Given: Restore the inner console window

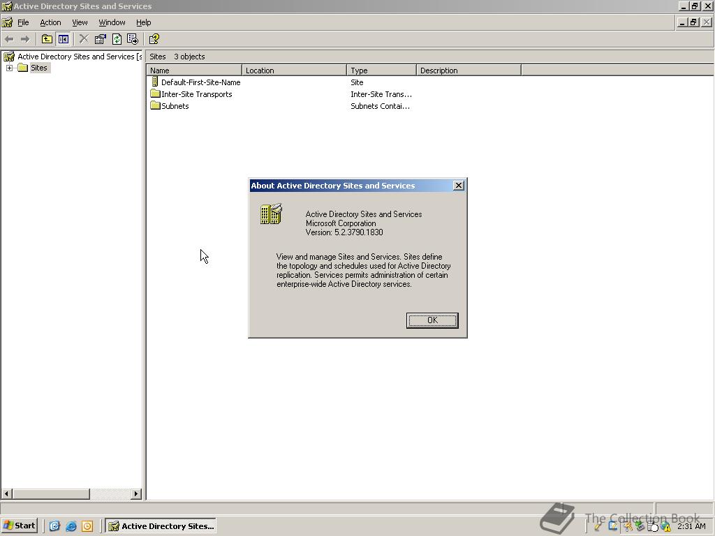Looking at the screenshot, I should pos(693,22).
